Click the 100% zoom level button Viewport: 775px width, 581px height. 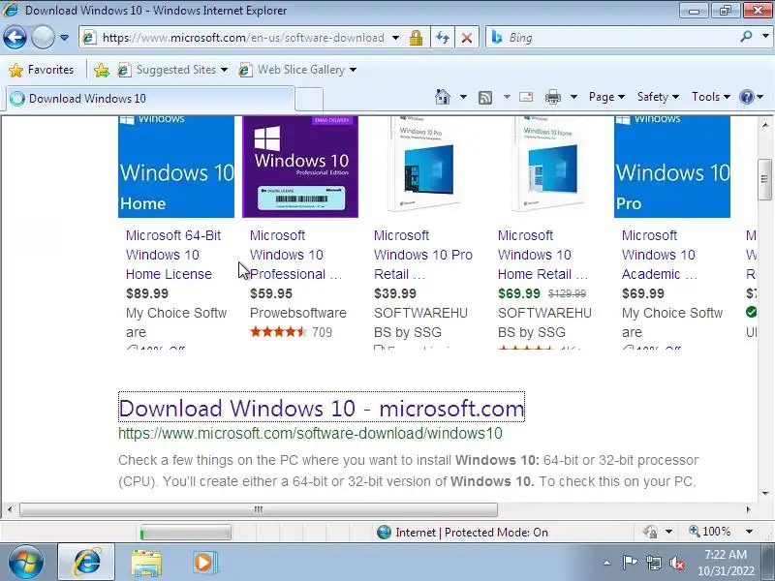tap(710, 532)
